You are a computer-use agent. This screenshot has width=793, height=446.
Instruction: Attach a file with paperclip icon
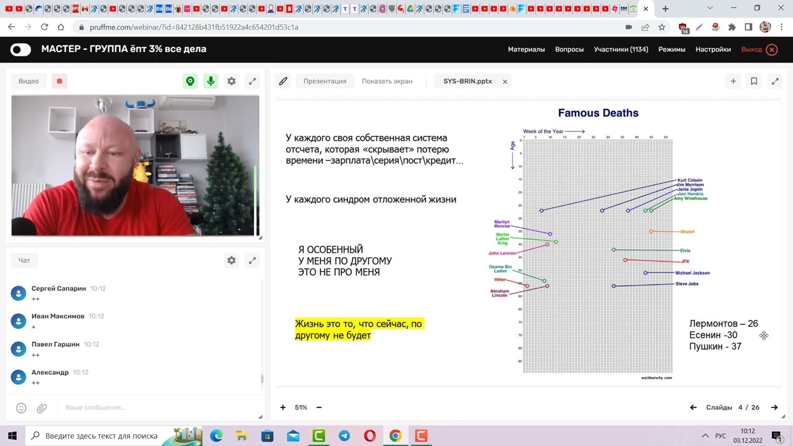42,408
